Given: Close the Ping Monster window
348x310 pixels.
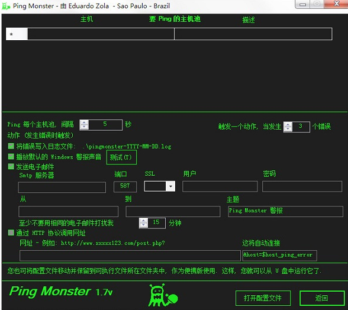Looking at the screenshot, I should pos(336,4).
